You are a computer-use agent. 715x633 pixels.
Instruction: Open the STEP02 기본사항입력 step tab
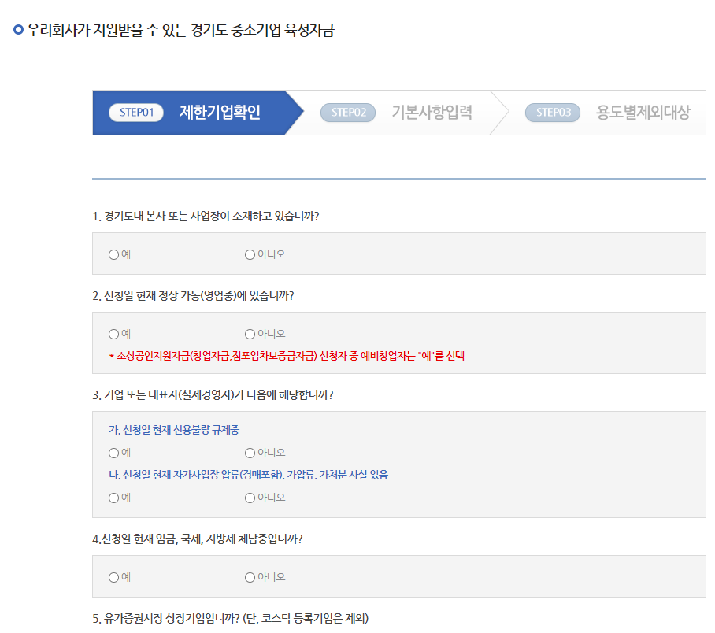(397, 113)
